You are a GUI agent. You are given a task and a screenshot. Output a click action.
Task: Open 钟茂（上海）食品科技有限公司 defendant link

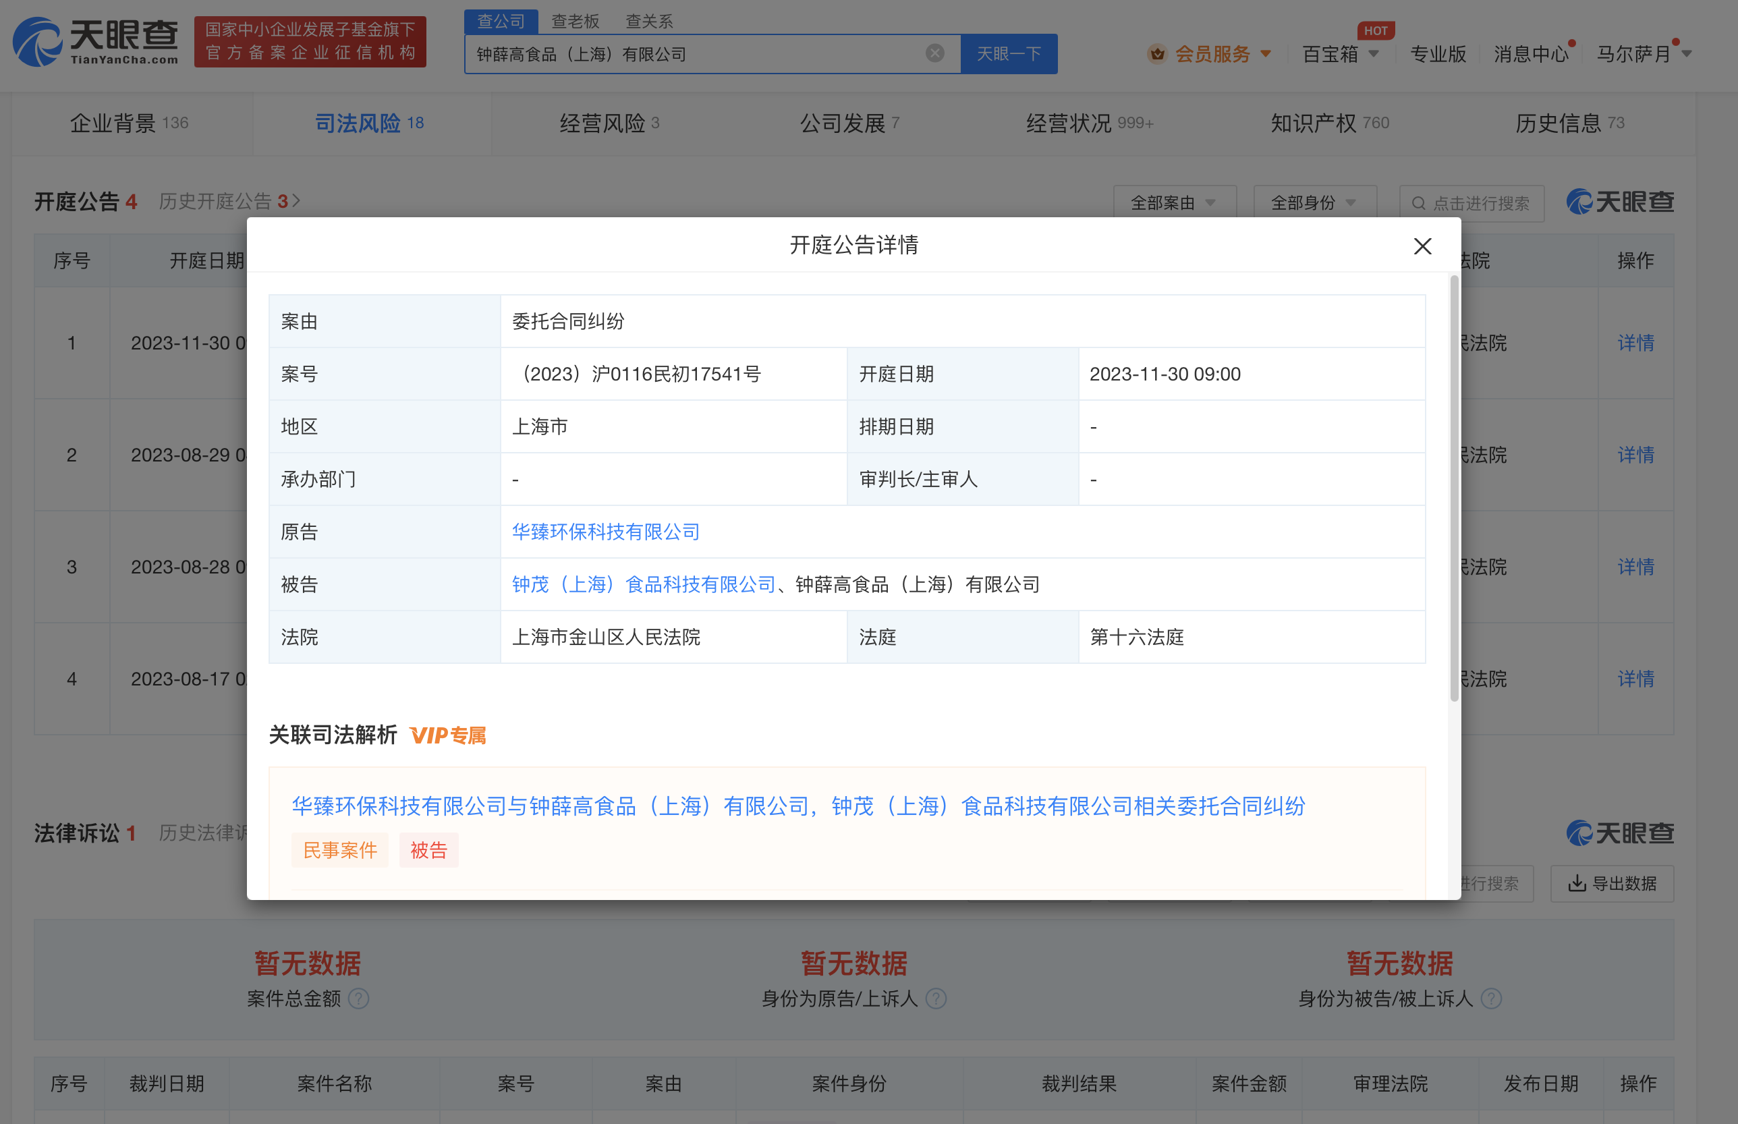(x=643, y=584)
